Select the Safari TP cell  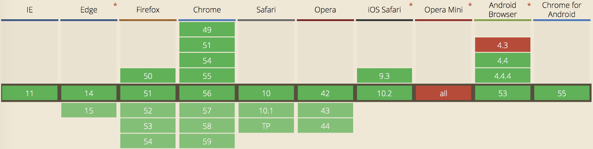[266, 126]
